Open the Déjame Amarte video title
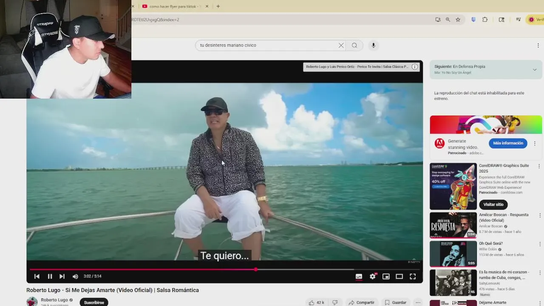Image resolution: width=544 pixels, height=306 pixels. (x=493, y=303)
